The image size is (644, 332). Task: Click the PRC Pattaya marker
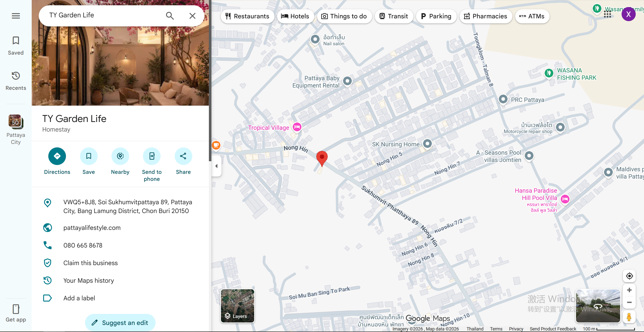pyautogui.click(x=503, y=99)
